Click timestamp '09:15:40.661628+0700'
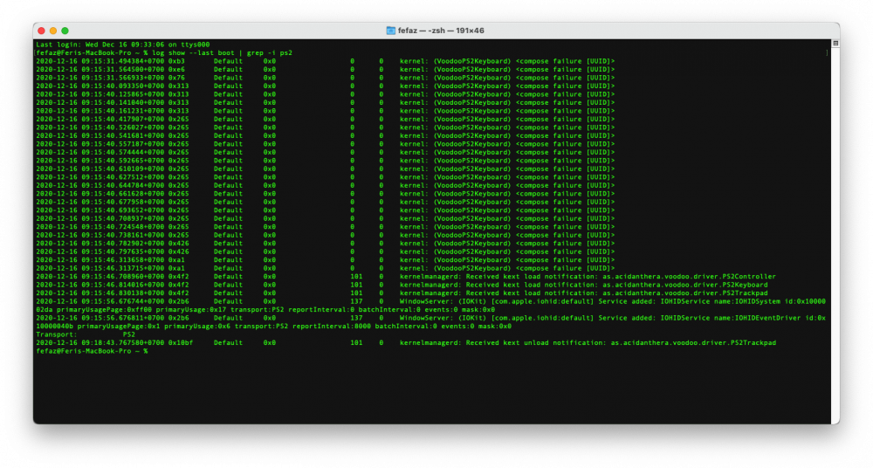This screenshot has height=468, width=873. (x=123, y=194)
